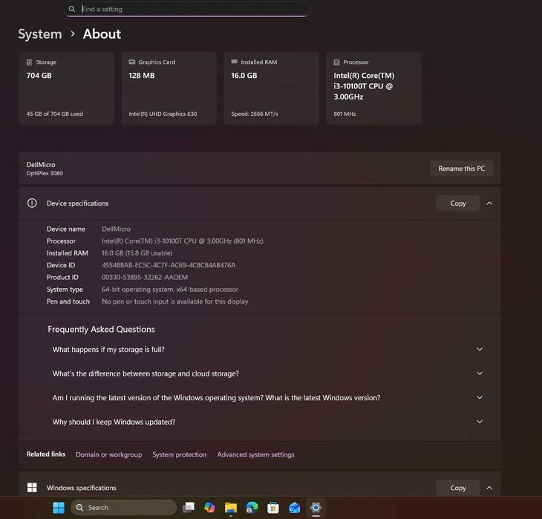
Task: Open the Graphics Card card
Action: click(169, 88)
